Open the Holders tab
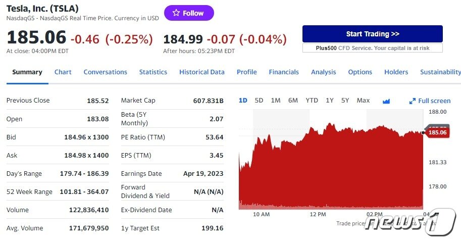Viewport: 461px width, 242px height. [396, 72]
